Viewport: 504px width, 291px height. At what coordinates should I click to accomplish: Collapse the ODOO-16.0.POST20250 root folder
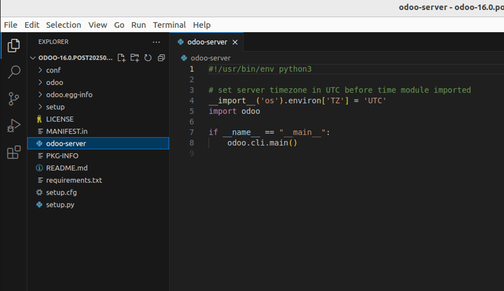tap(33, 58)
